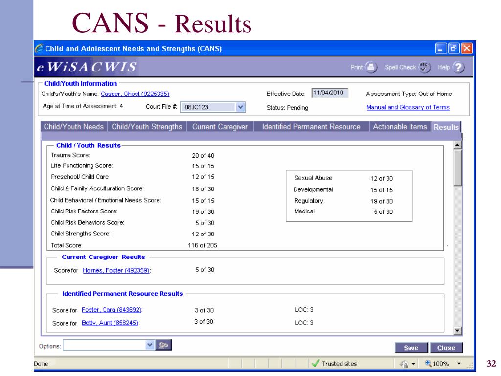This screenshot has height=376, width=501.
Task: Click the Age at Time of Assessment: 4 text
Action: (83, 106)
